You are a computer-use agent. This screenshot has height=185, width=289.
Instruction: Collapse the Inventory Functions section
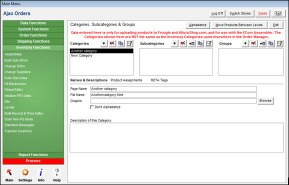[x=33, y=47]
